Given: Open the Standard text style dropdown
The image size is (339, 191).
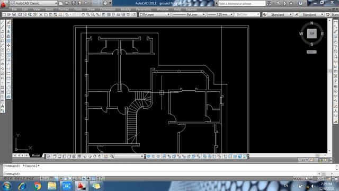Looking at the screenshot, I should (280, 14).
